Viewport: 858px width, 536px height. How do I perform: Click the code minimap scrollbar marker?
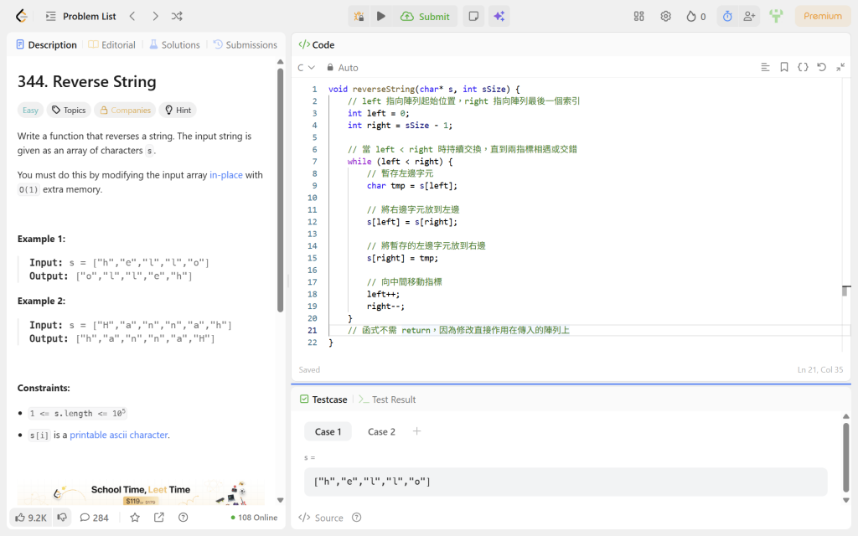click(845, 290)
